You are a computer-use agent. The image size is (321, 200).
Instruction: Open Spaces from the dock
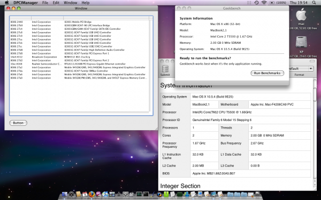[112, 194]
